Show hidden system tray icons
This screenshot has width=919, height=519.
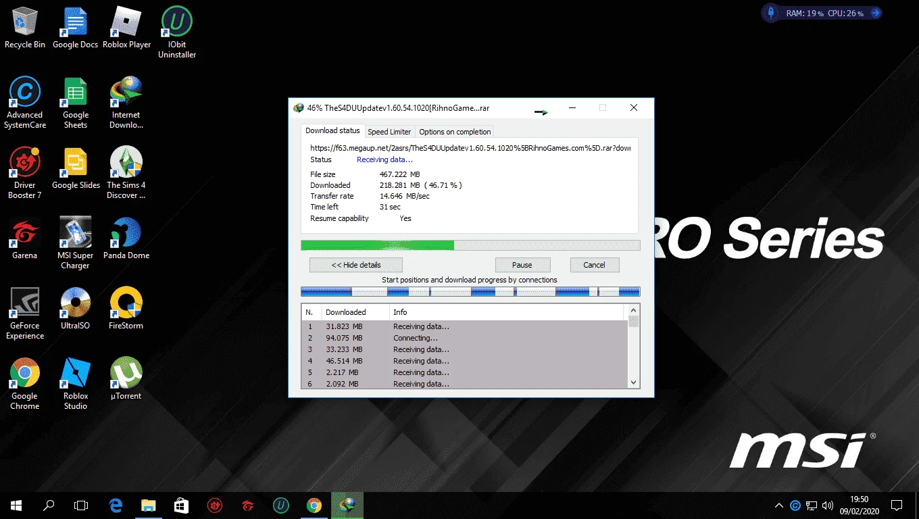tap(779, 505)
